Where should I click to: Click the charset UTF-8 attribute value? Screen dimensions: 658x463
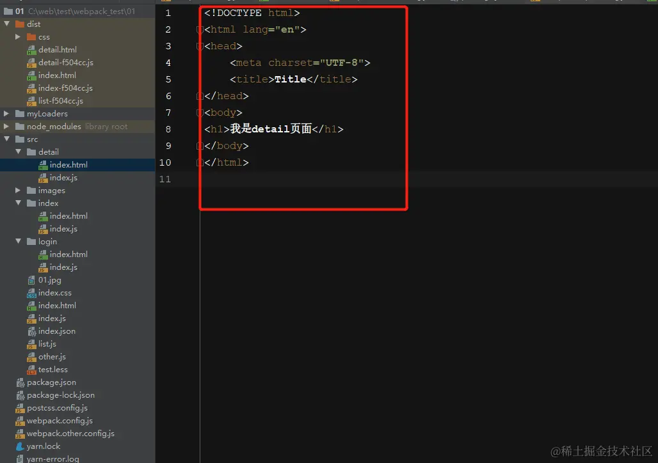(x=342, y=63)
